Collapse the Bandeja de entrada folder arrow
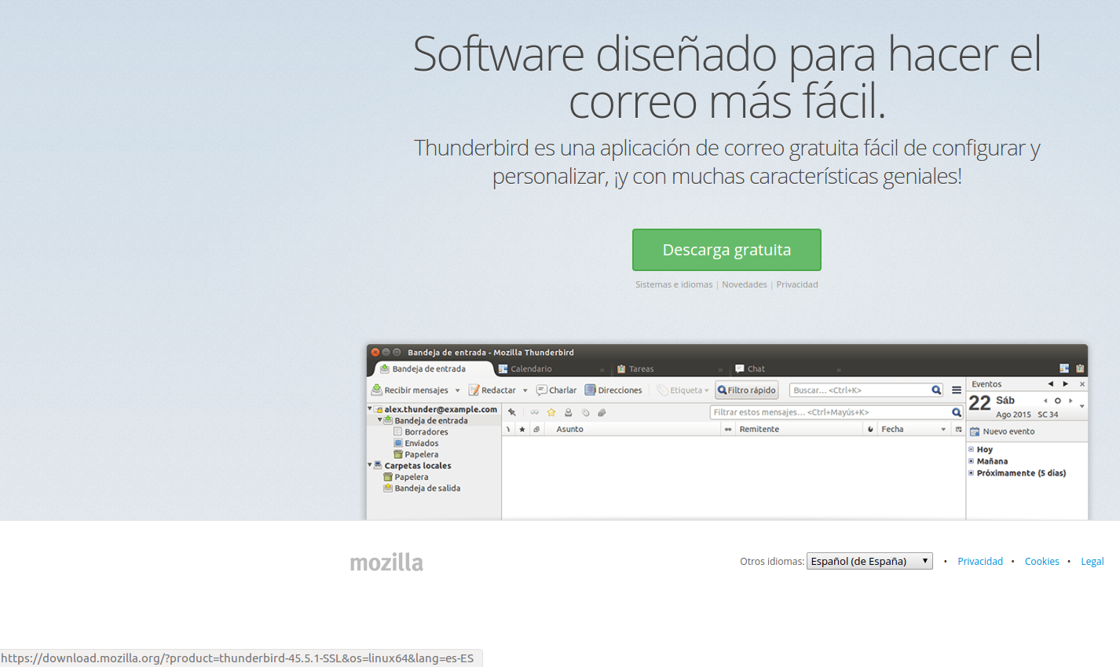This screenshot has width=1120, height=667. [x=380, y=420]
